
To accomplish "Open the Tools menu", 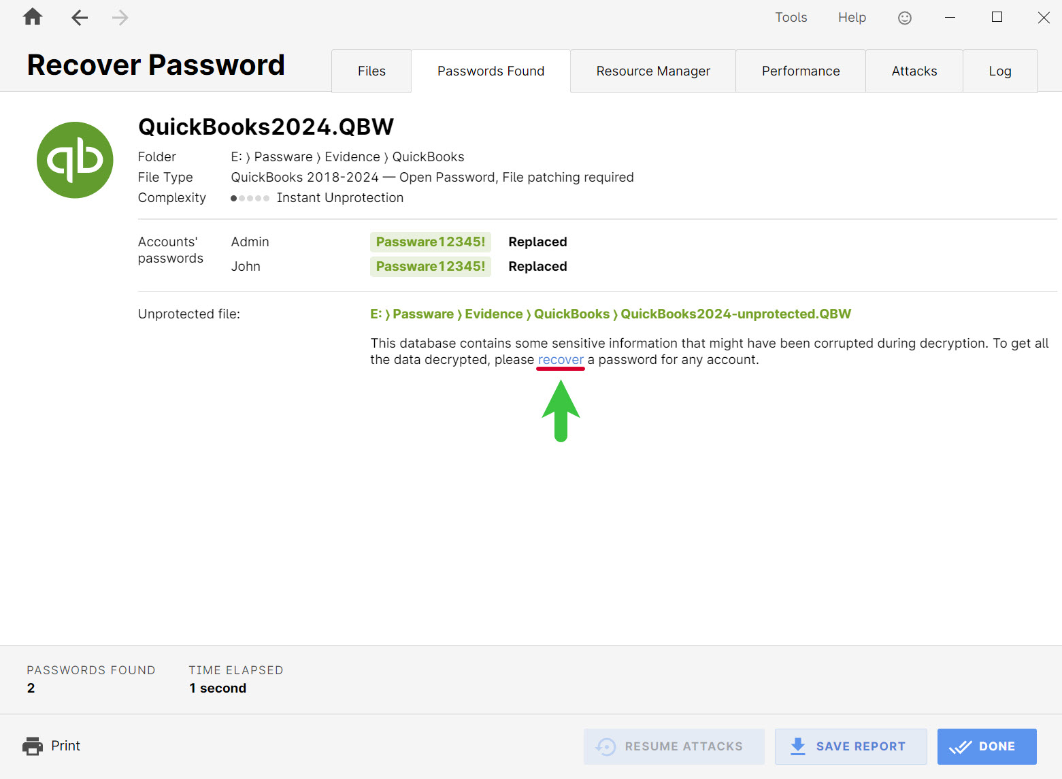I will 791,17.
